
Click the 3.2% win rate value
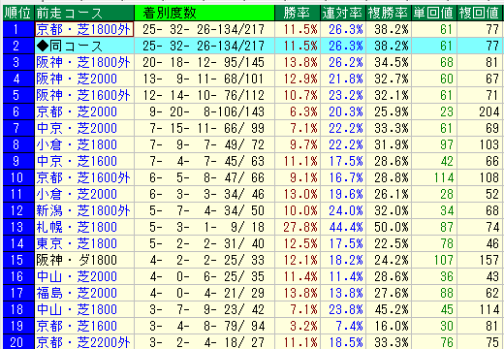[303, 326]
